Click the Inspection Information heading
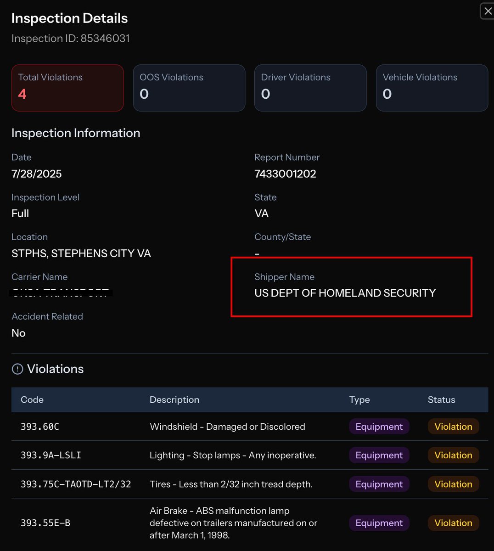Screen dimensions: 494x551 tap(76, 133)
